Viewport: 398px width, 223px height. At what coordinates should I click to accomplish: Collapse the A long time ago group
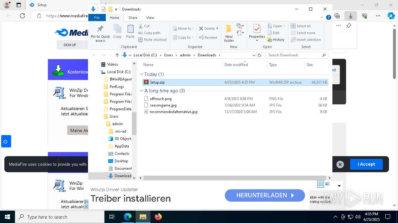[141, 91]
